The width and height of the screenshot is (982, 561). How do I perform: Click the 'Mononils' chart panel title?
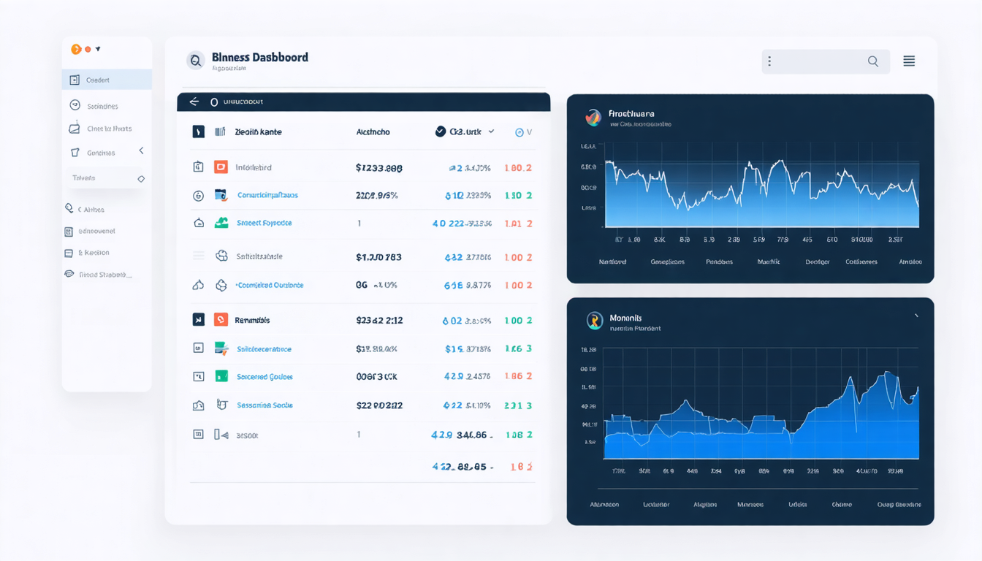[x=625, y=318]
